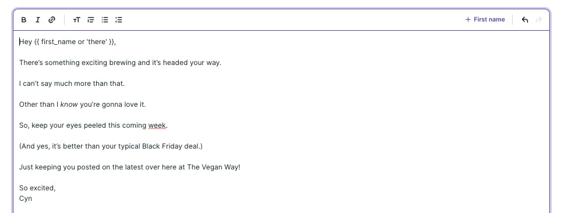Insert a hyperlink using the chain-link icon
Screen dimensions: 561x213
tap(52, 20)
